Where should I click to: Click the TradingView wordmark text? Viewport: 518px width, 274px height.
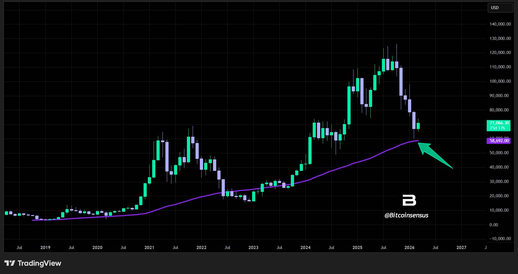pos(39,263)
